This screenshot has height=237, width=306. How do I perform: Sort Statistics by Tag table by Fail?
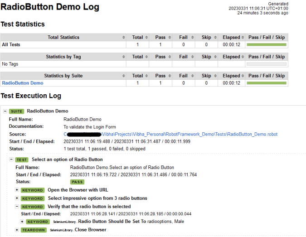tap(184, 57)
